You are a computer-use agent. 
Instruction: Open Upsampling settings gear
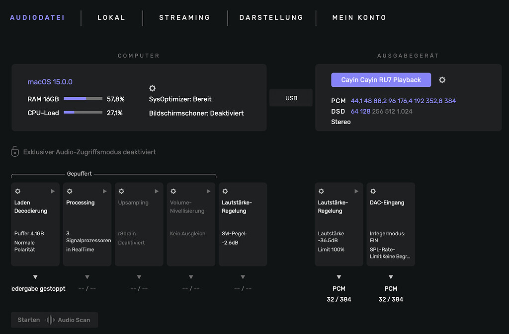click(x=121, y=191)
